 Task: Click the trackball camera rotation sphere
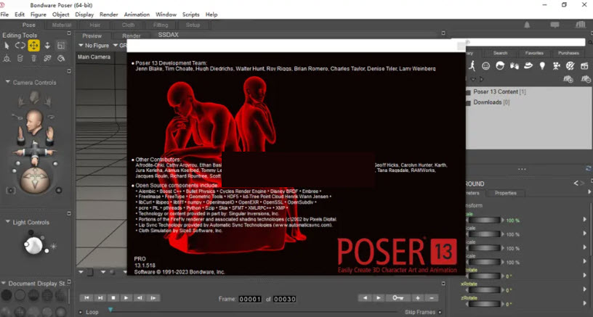(34, 181)
